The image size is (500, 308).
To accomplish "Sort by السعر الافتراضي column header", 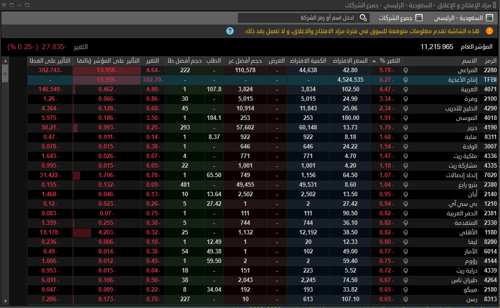I will [x=350, y=61].
